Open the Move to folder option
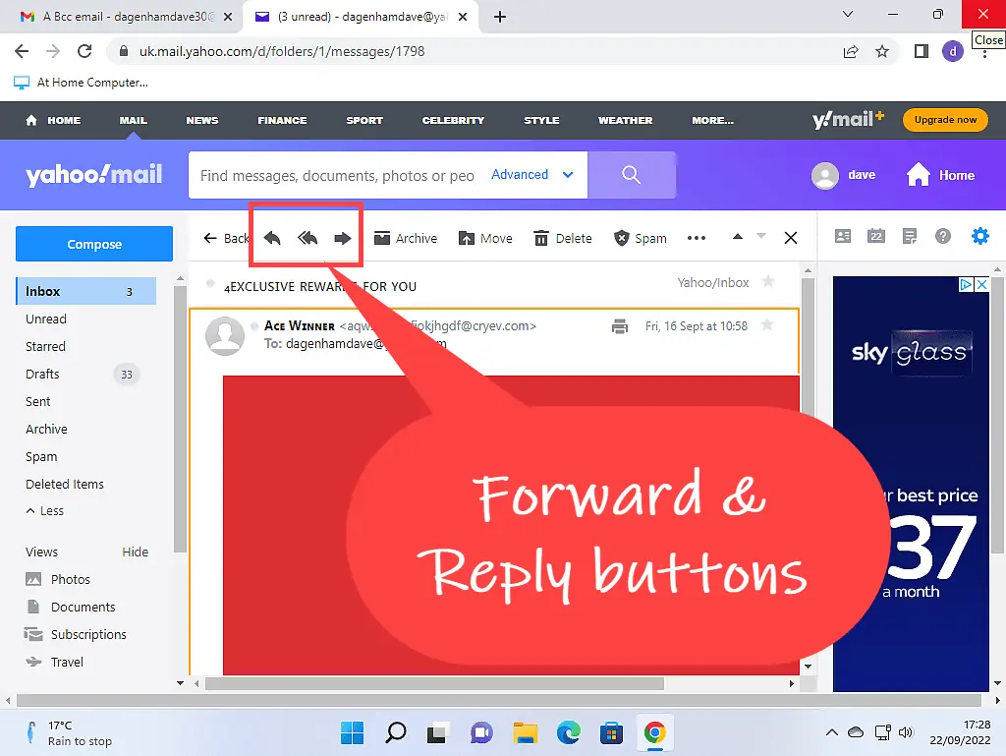This screenshot has height=756, width=1006. (485, 238)
